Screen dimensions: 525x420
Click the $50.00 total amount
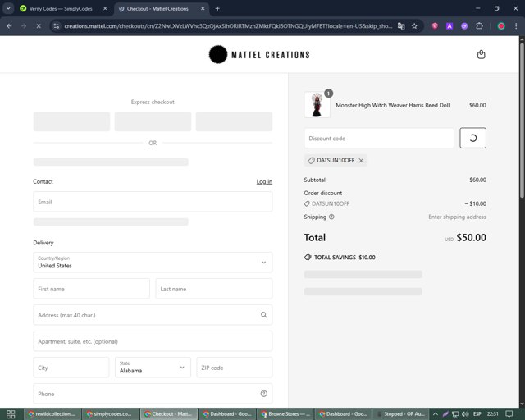point(471,237)
